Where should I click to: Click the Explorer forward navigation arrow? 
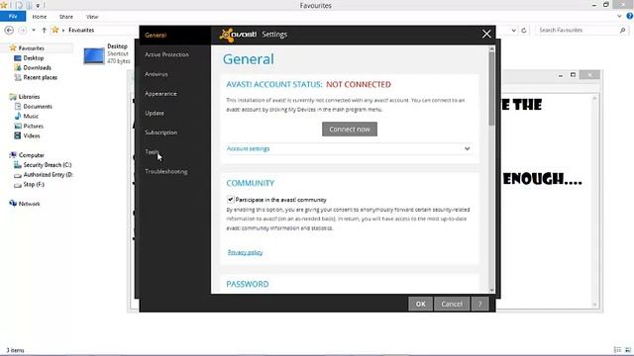[x=22, y=30]
